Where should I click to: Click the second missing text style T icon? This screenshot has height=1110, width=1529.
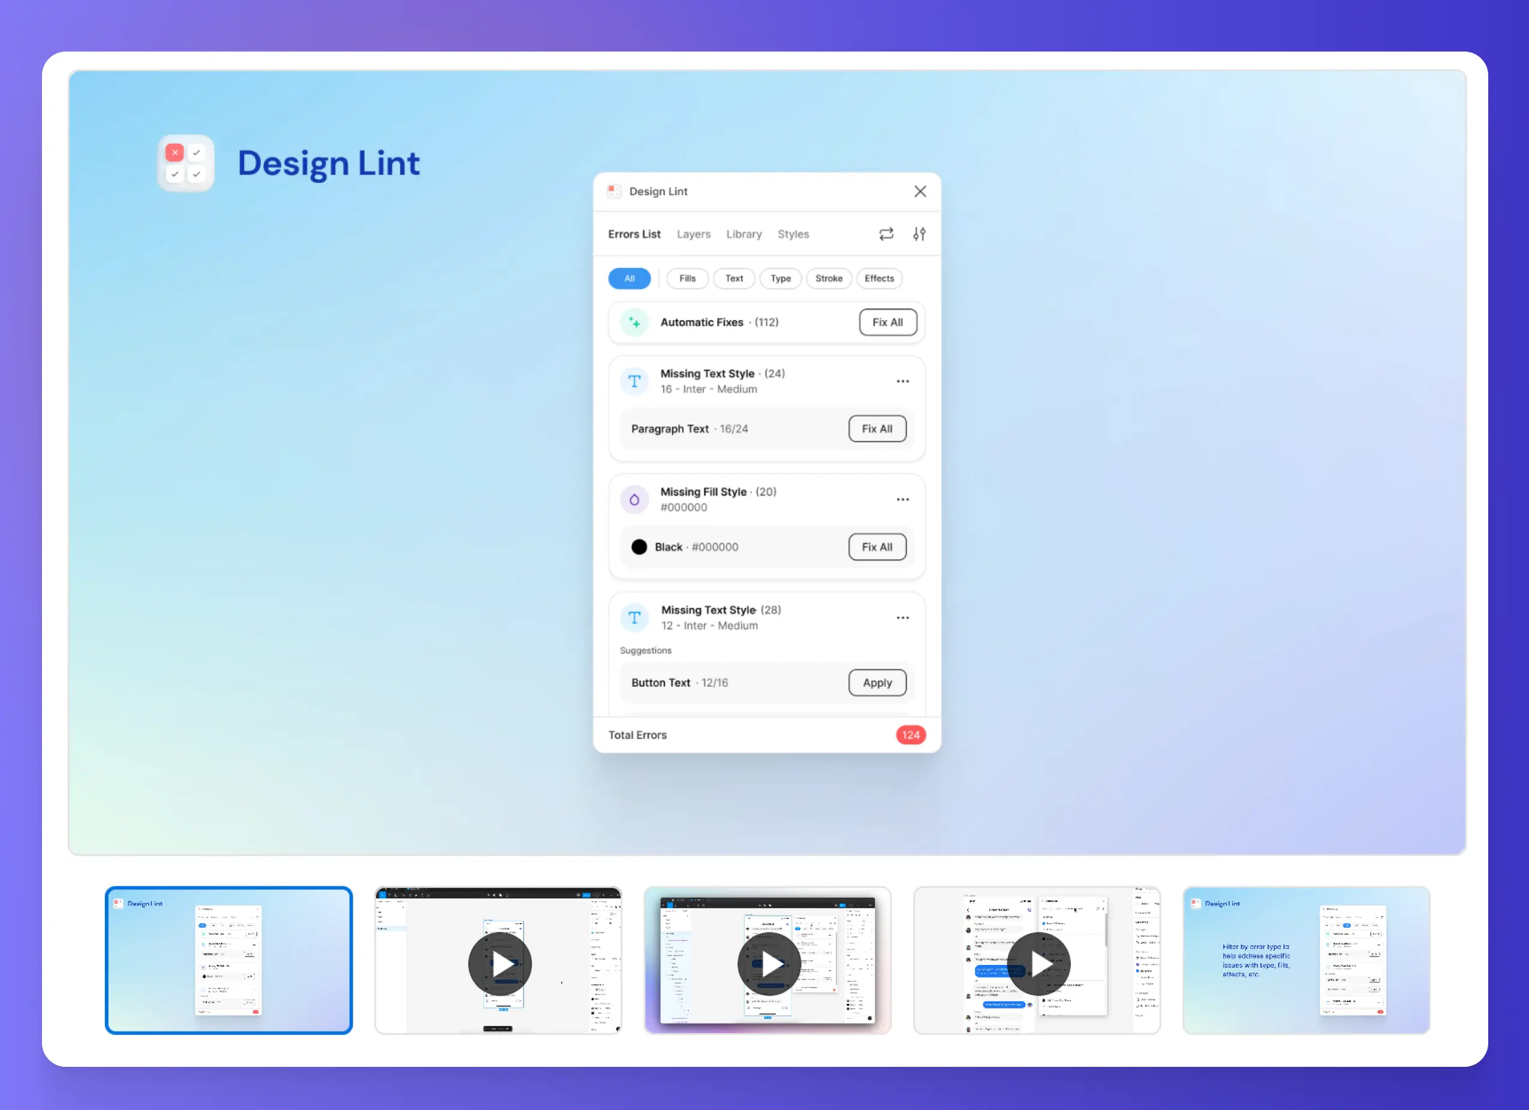(634, 616)
